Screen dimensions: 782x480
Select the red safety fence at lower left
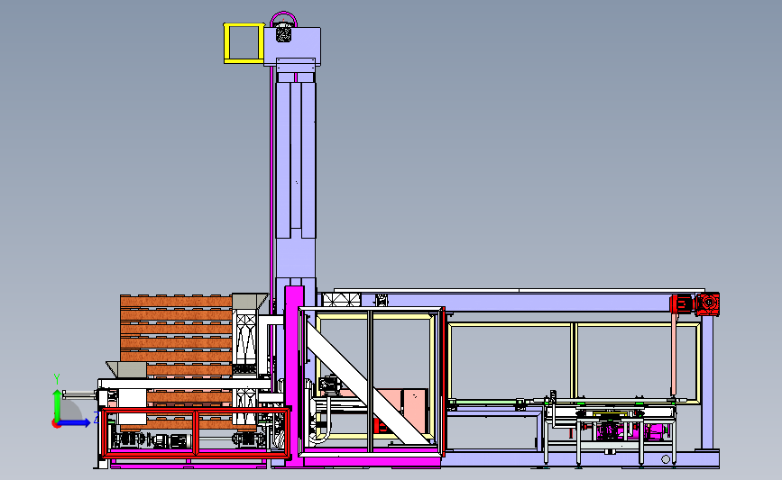(196, 432)
